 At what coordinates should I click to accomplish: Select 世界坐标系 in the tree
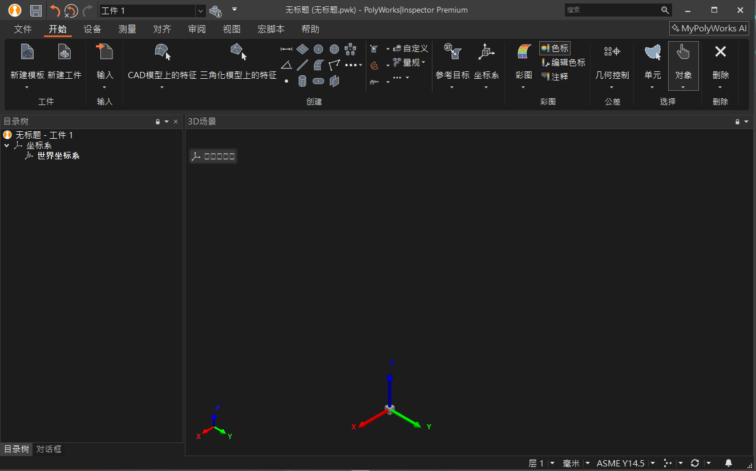coord(58,156)
